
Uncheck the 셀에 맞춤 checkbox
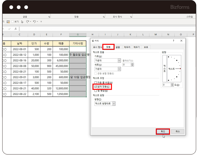click(x=96, y=87)
